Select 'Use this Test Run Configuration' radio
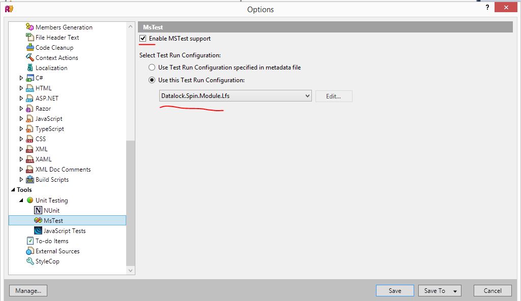The image size is (521, 301). pyautogui.click(x=152, y=80)
